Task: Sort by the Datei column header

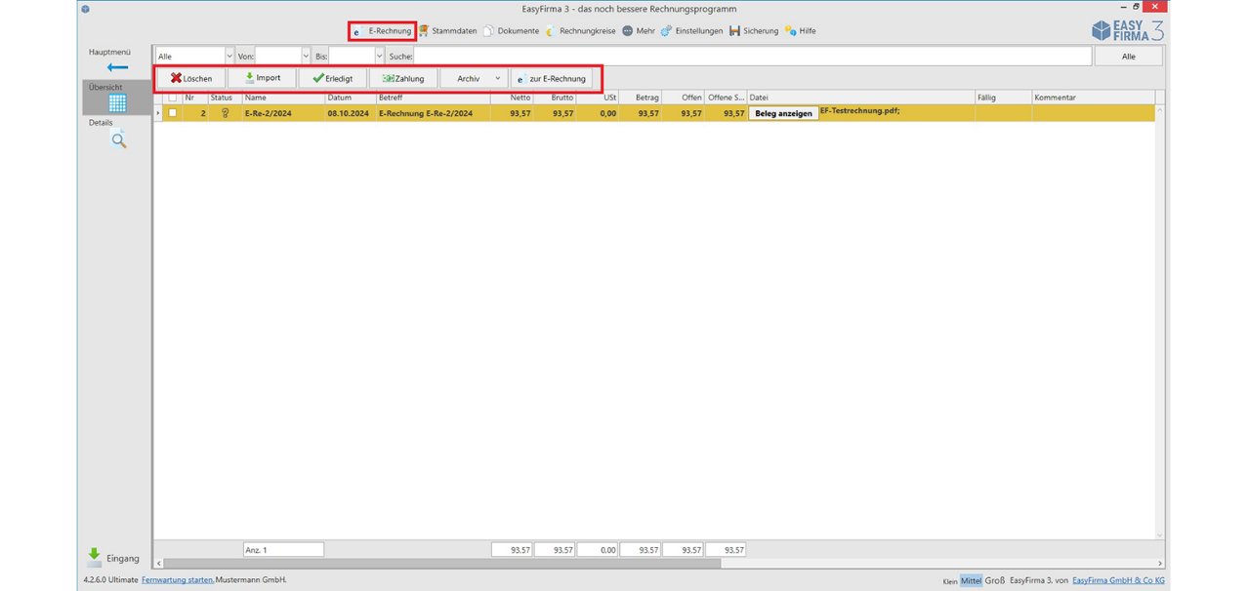Action: [861, 98]
